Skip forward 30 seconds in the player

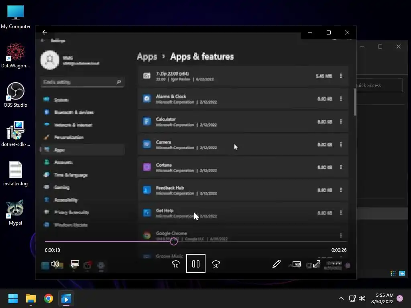pos(216,264)
